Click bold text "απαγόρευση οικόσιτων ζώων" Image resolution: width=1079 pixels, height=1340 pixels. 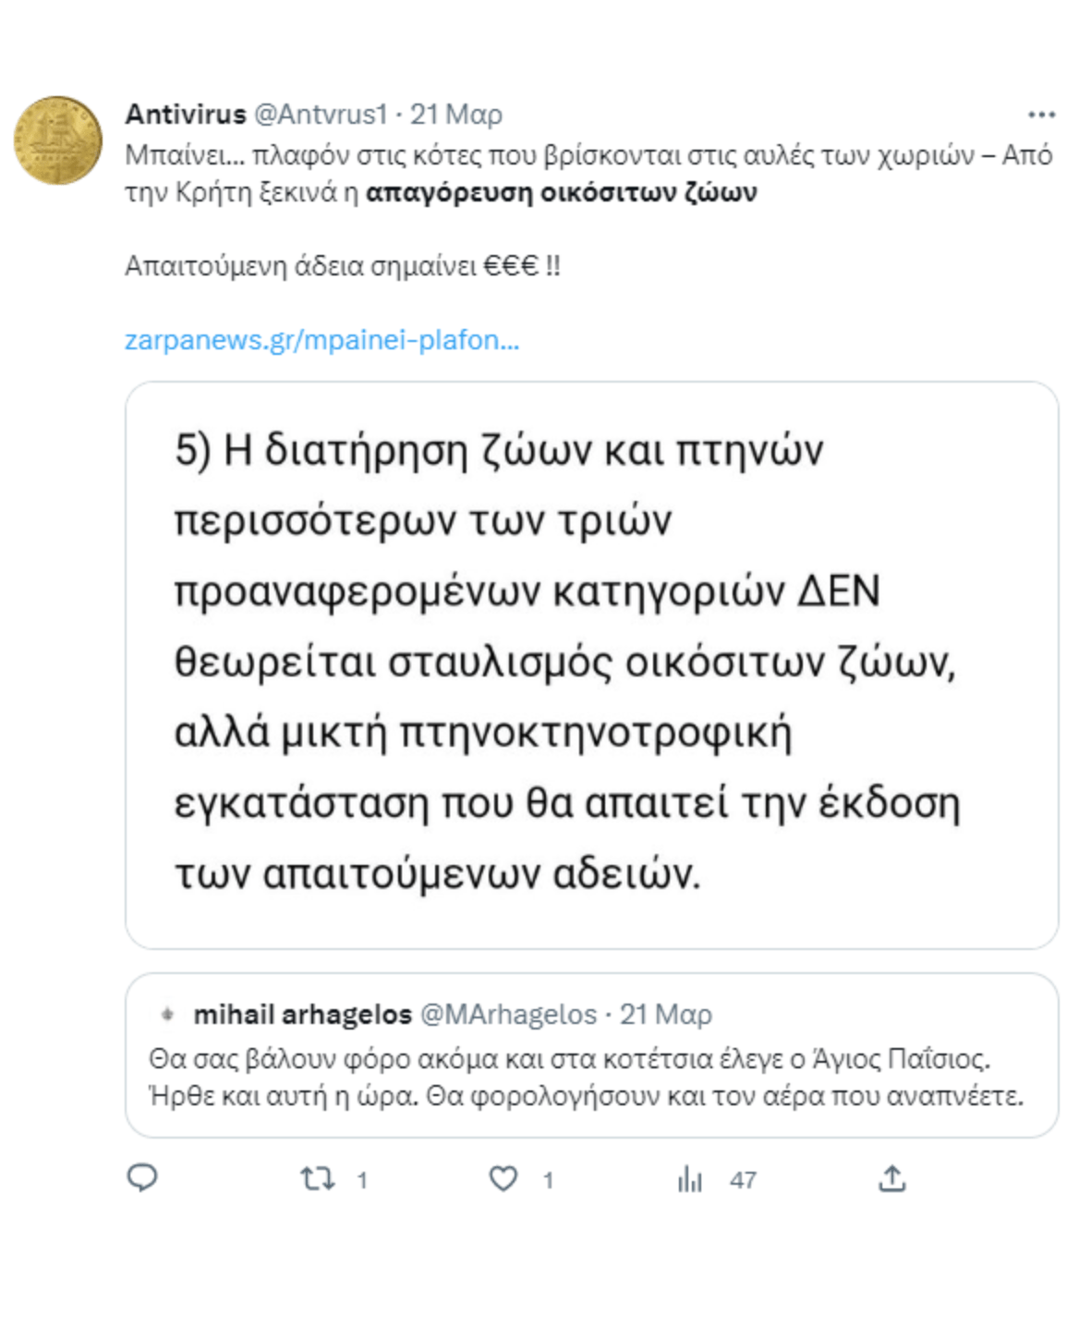tap(561, 192)
